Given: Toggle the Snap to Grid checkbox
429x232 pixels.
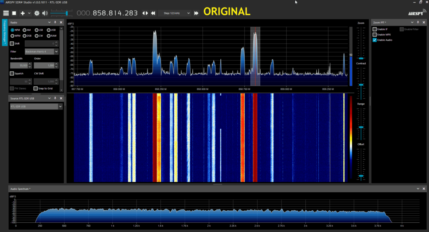Looking at the screenshot, I should [36, 89].
